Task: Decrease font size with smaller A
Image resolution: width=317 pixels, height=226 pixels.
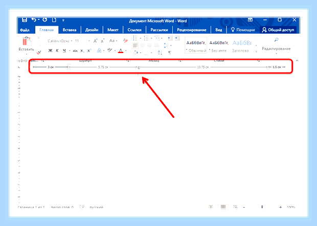Action: click(102, 41)
